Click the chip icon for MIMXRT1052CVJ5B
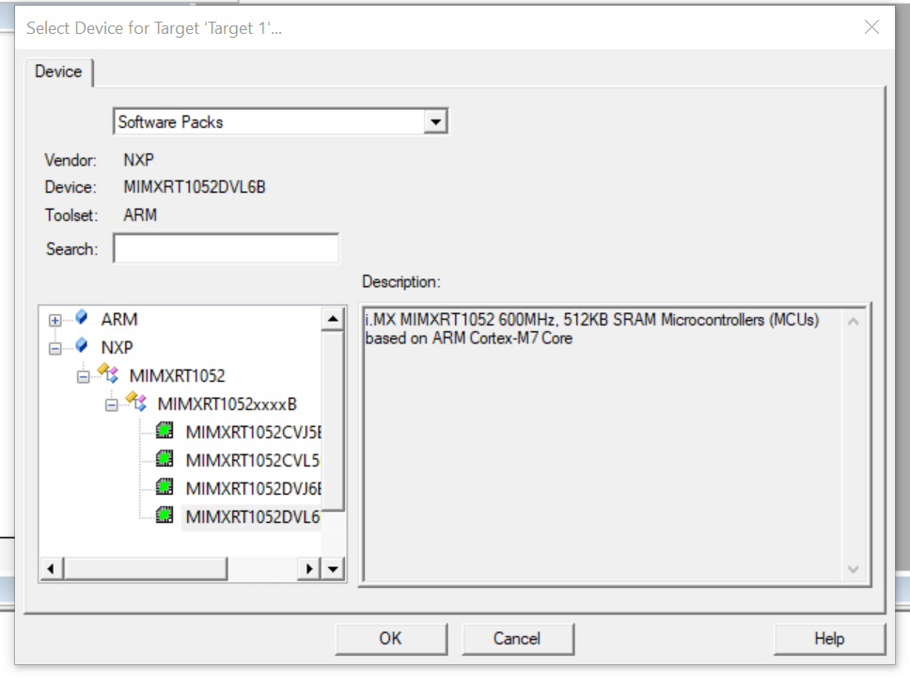 point(165,431)
